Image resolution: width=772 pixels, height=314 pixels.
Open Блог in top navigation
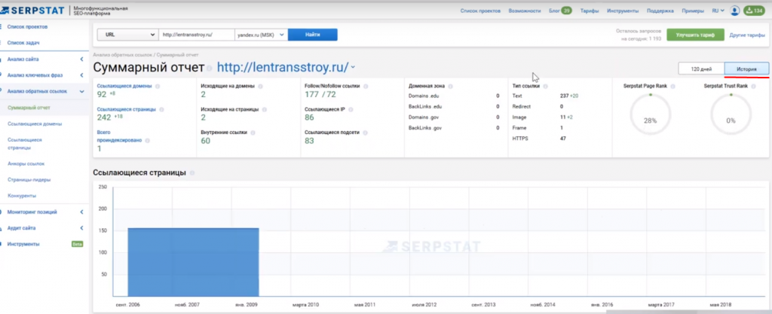554,11
